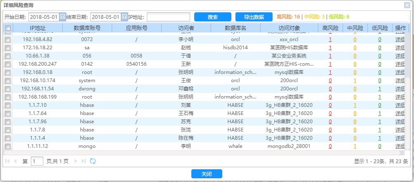Click the IP地址 search input field
Image resolution: width=414 pixels, height=182 pixels.
coord(168,17)
